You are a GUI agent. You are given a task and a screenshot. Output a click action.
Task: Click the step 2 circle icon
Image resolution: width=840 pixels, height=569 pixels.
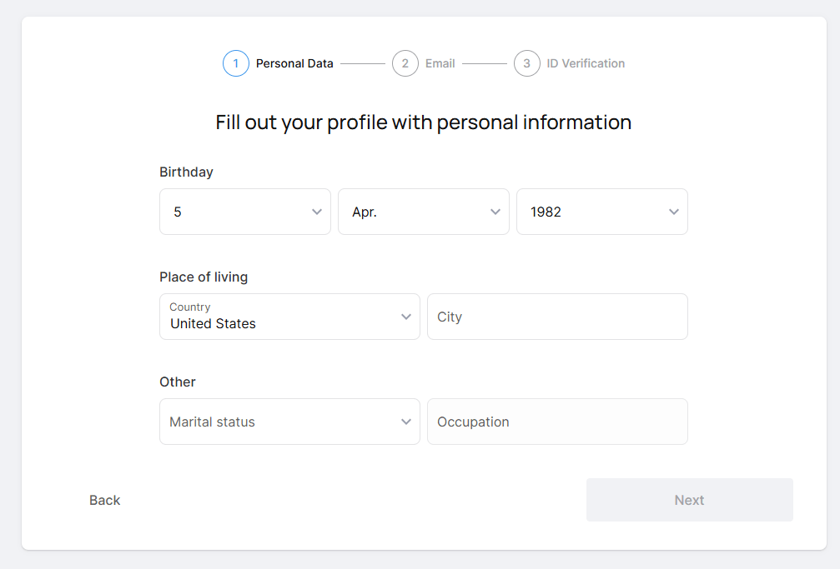tap(405, 63)
